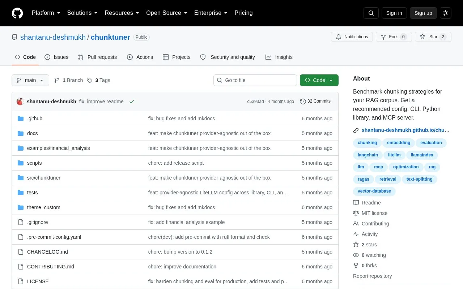
Task: Open the 'fix: improve readme' commit message
Action: (x=101, y=102)
